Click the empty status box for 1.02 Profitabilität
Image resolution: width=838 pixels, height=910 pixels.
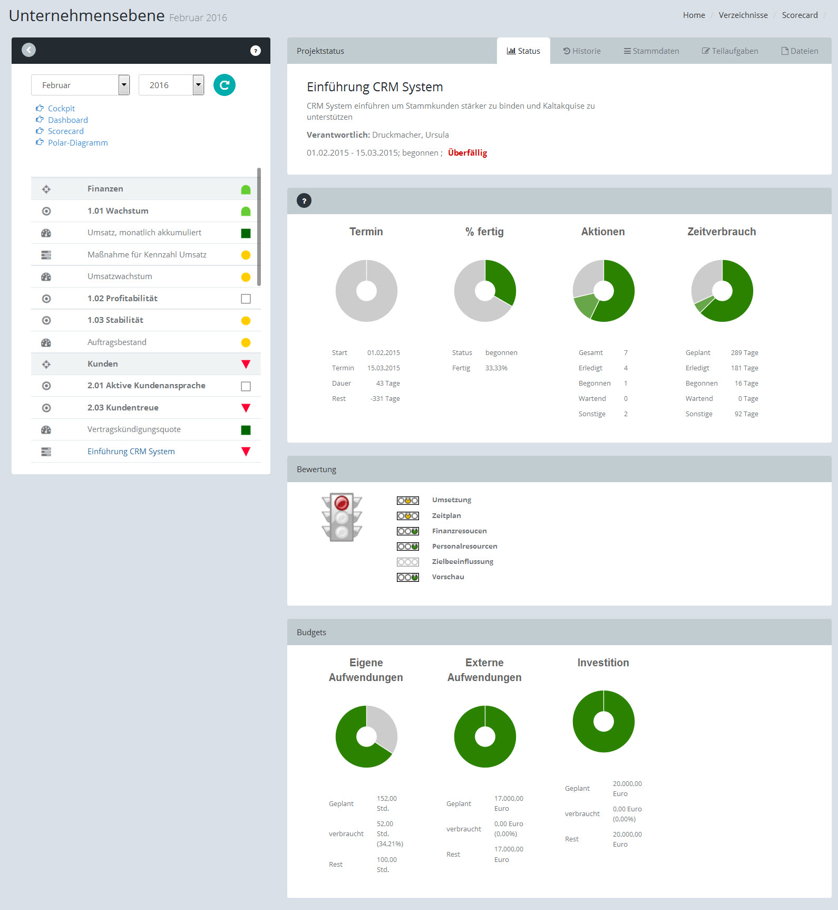click(246, 299)
